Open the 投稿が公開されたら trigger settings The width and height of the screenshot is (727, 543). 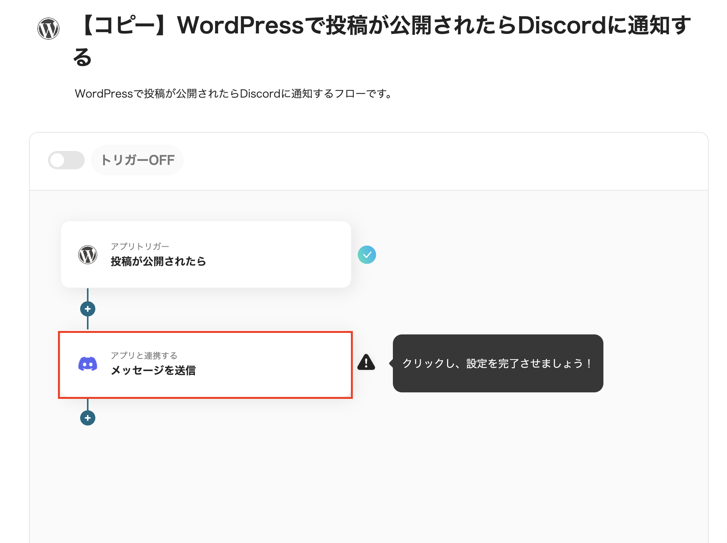click(x=206, y=255)
